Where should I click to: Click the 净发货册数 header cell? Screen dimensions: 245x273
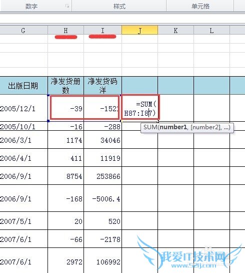coord(66,86)
